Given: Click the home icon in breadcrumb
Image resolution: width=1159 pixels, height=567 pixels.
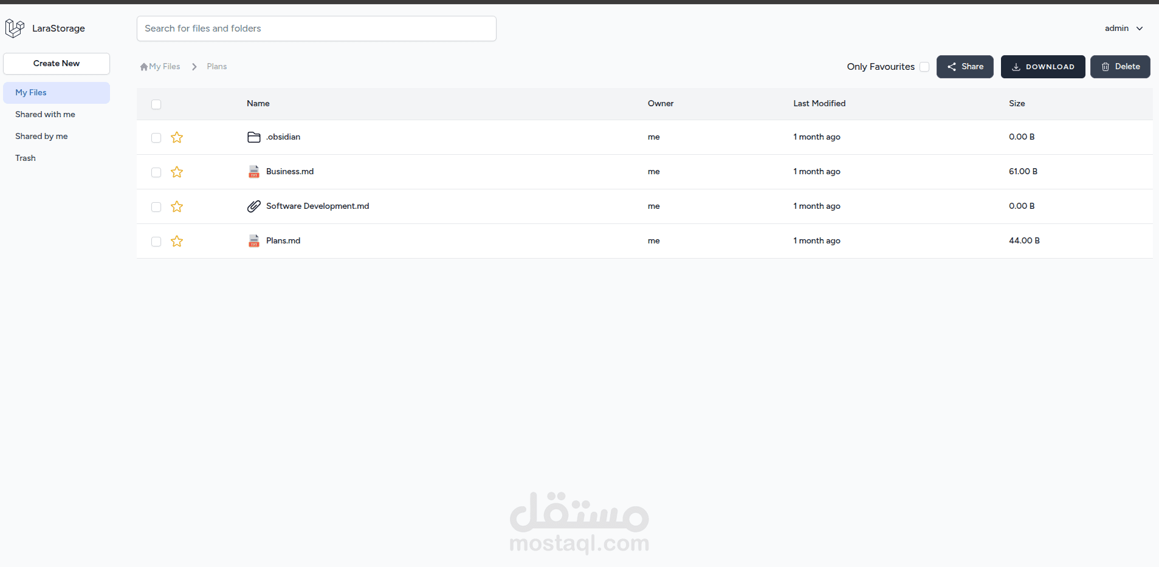Looking at the screenshot, I should coord(144,67).
